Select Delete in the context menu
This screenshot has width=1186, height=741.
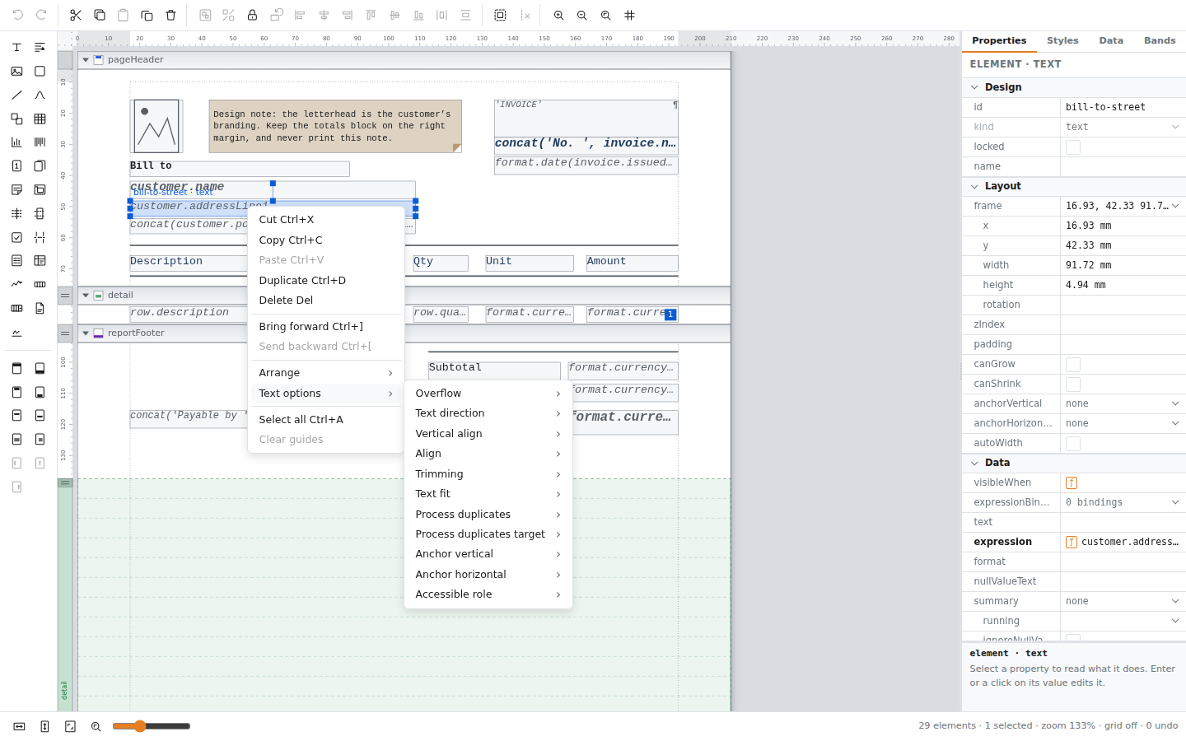tap(326, 301)
